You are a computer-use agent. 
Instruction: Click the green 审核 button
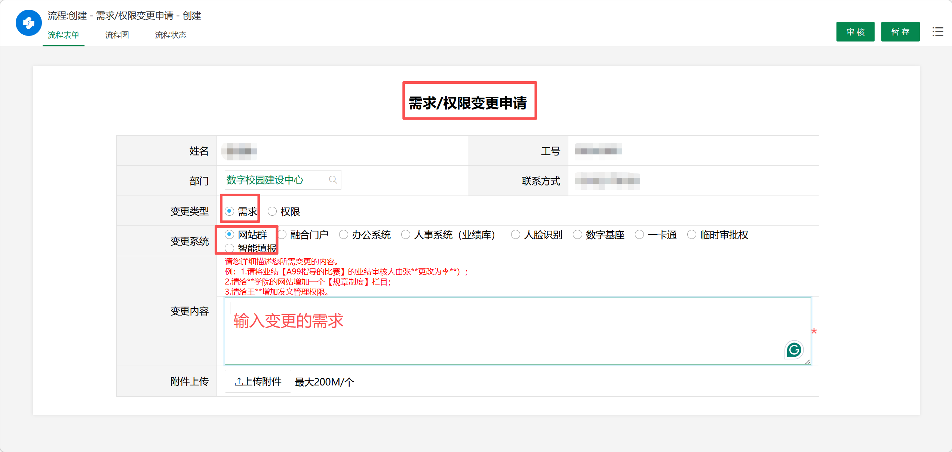click(x=855, y=32)
